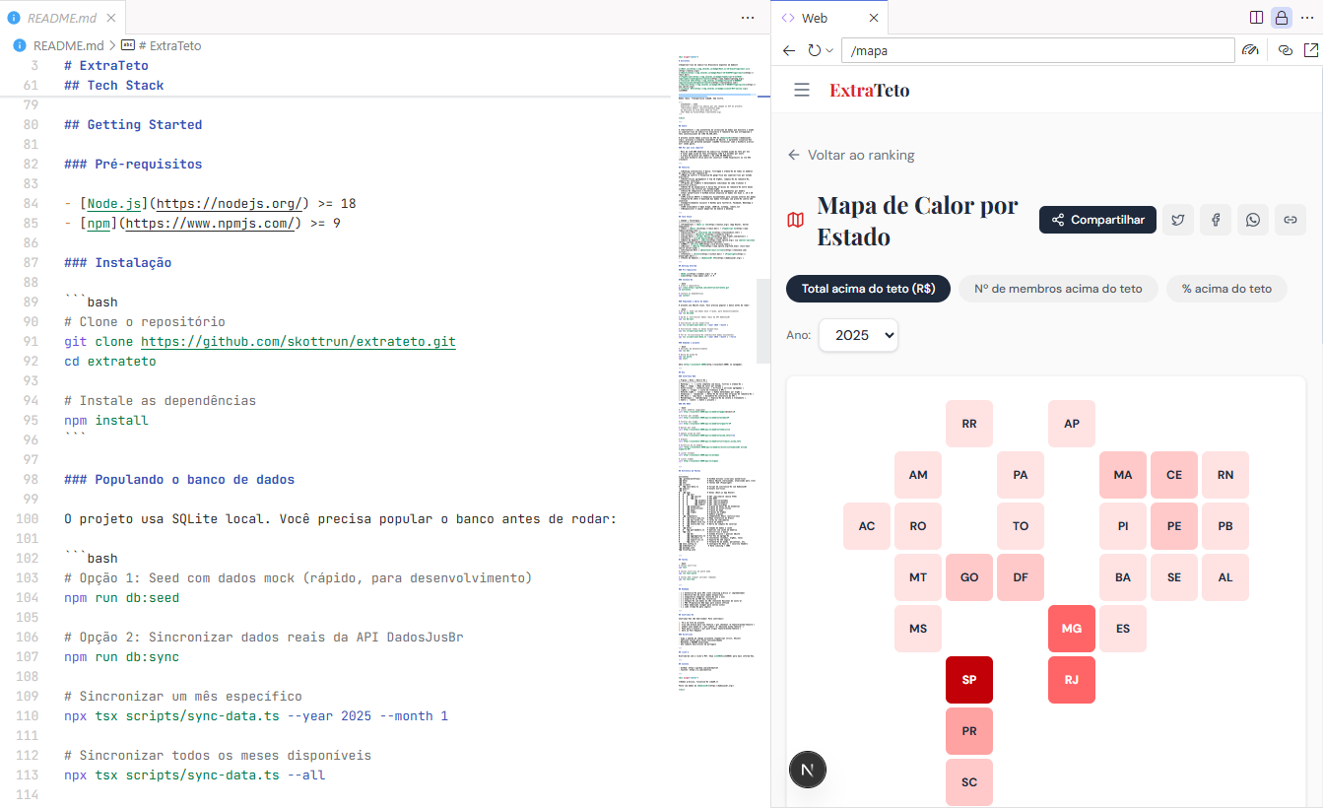This screenshot has width=1323, height=808.
Task: Click the Next.js dev tools badge
Action: [x=808, y=770]
